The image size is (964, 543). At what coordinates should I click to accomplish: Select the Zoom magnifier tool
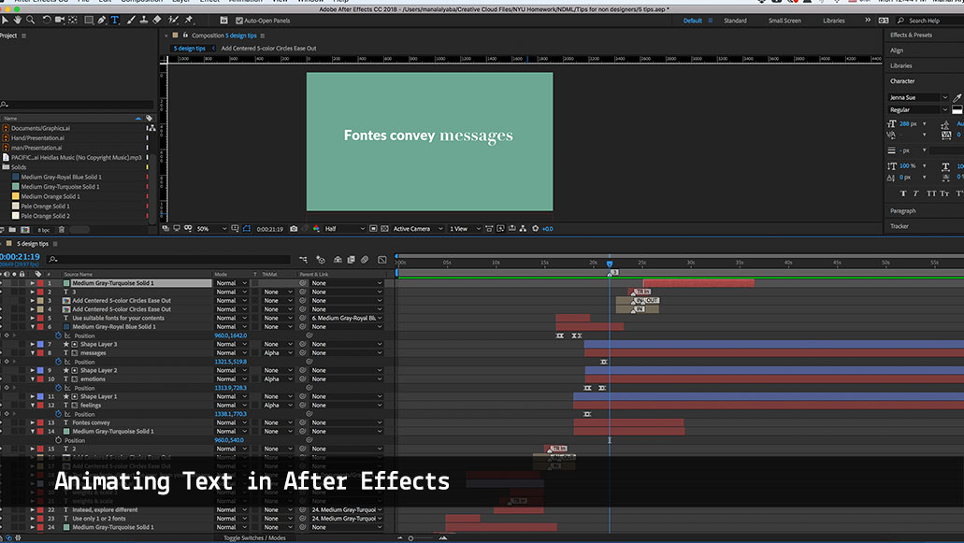click(32, 20)
